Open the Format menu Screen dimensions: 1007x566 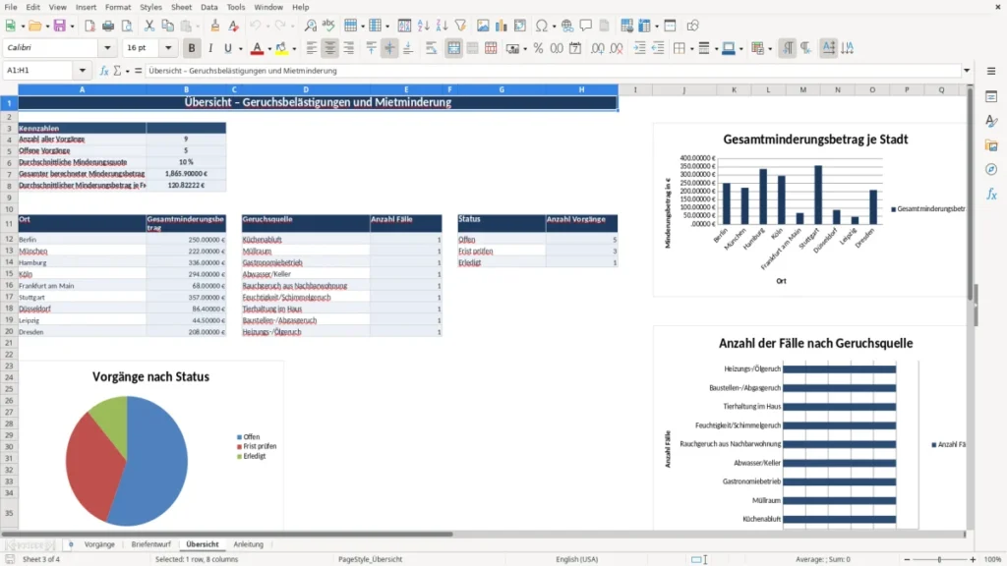(118, 7)
